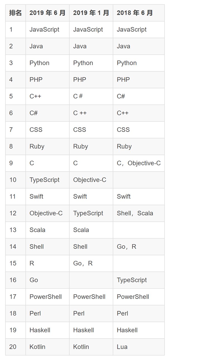The width and height of the screenshot is (203, 362).
Task: Click the Lua cell in rank 20
Action: 122,347
